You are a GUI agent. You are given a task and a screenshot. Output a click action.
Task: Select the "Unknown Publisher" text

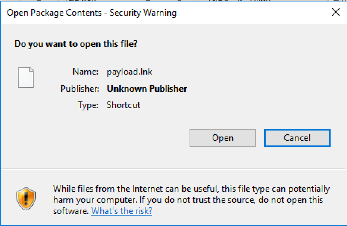coord(147,89)
